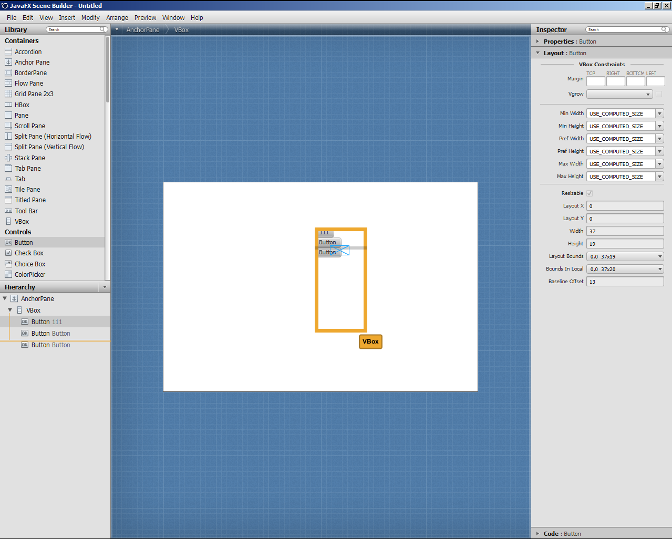Viewport: 672px width, 539px height.
Task: Open the Pref Width dropdown arrow
Action: (x=659, y=139)
